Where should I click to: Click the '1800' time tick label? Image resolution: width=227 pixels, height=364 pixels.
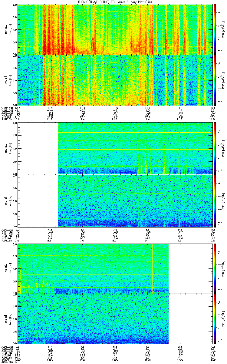tap(213, 360)
